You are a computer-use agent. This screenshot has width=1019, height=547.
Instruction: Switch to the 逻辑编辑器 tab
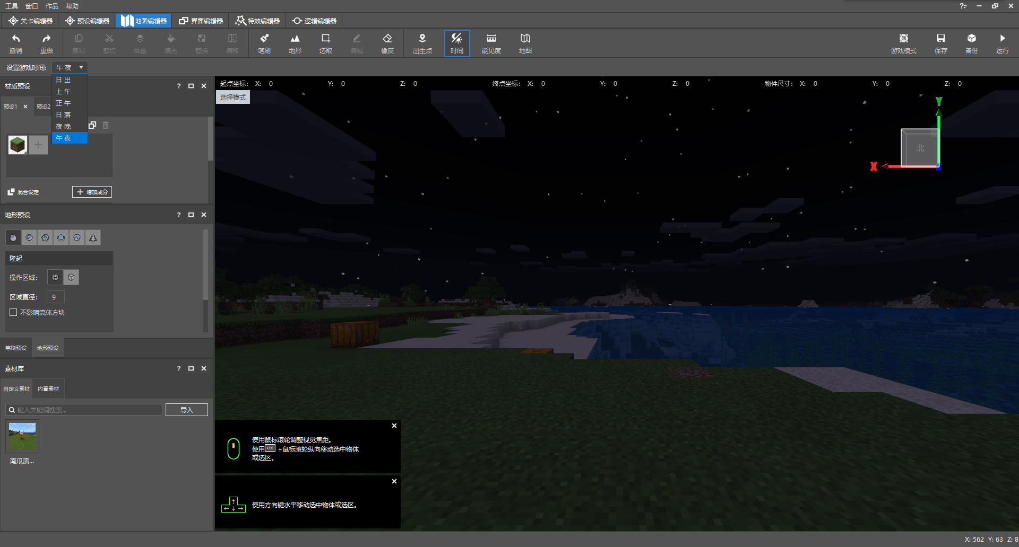point(314,21)
